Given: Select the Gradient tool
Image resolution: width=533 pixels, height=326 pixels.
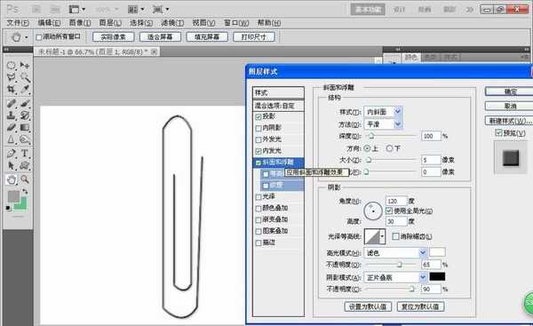Looking at the screenshot, I should point(25,128).
